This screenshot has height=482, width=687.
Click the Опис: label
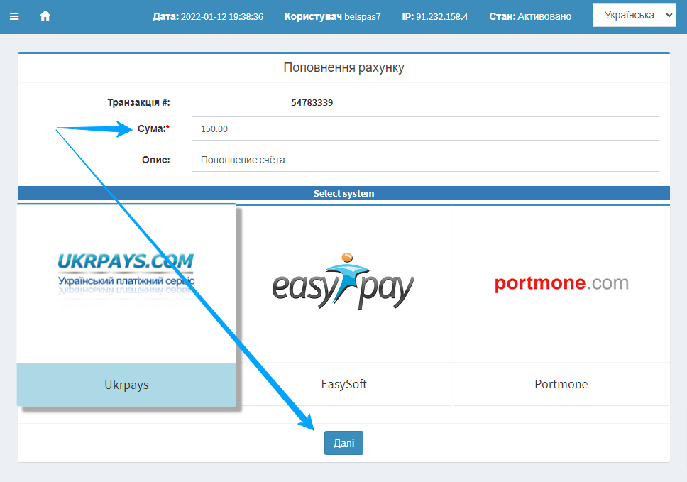click(156, 160)
